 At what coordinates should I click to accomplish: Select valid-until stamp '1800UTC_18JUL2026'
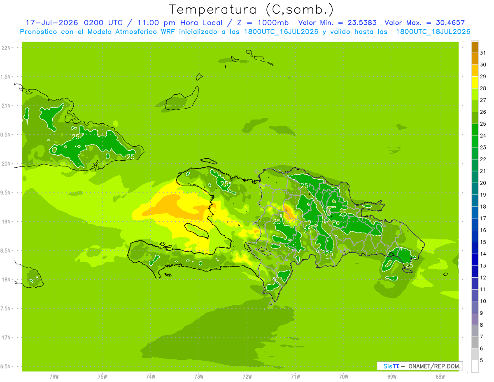tap(433, 32)
